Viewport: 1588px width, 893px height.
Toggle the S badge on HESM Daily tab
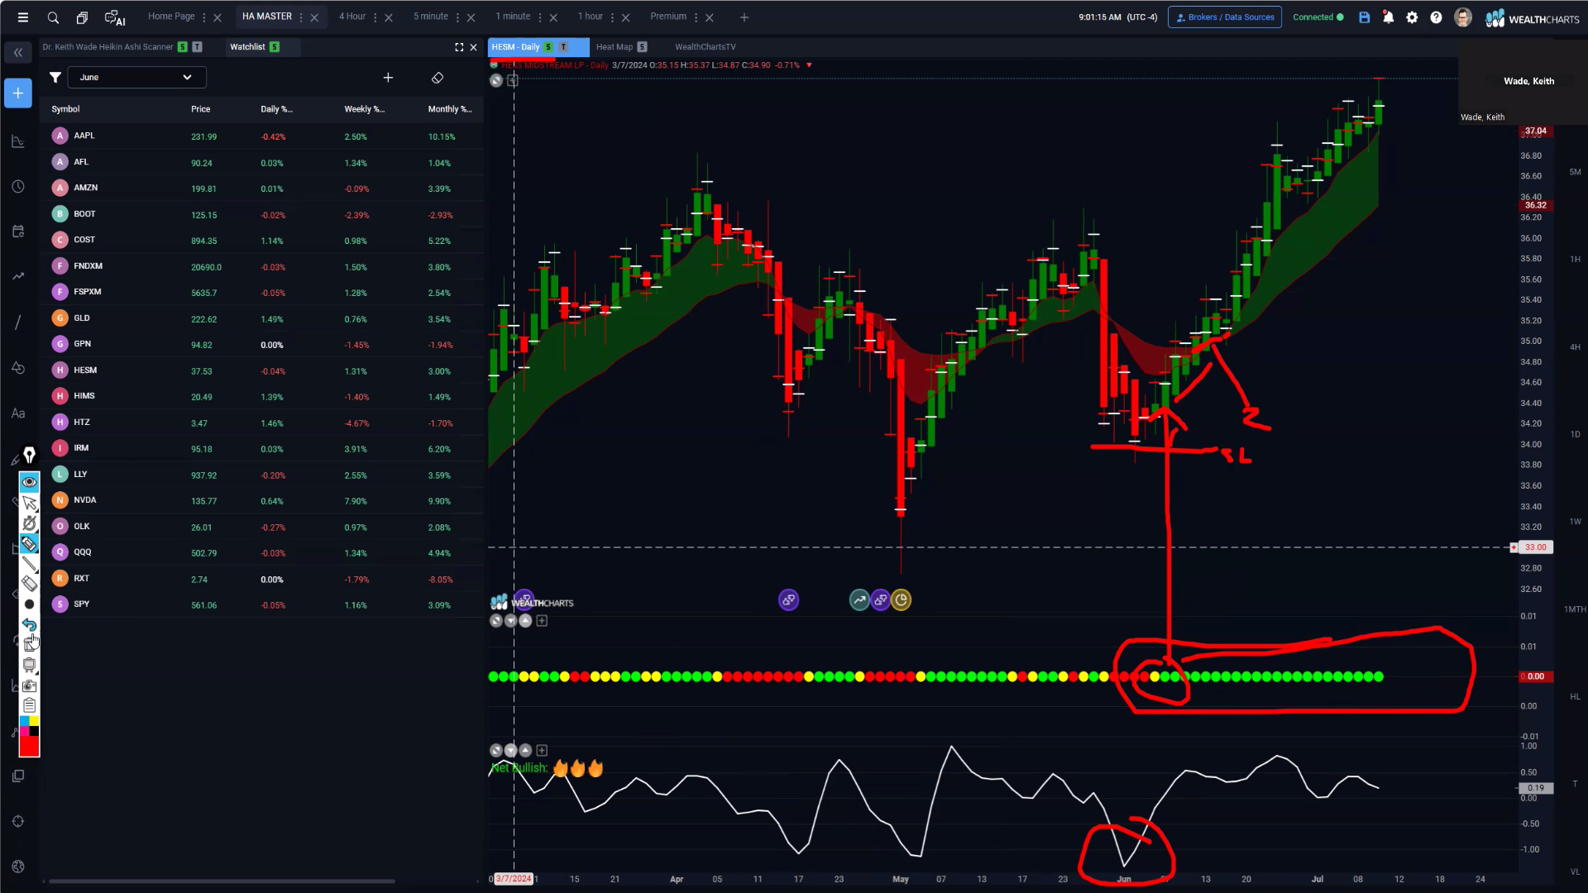coord(548,47)
